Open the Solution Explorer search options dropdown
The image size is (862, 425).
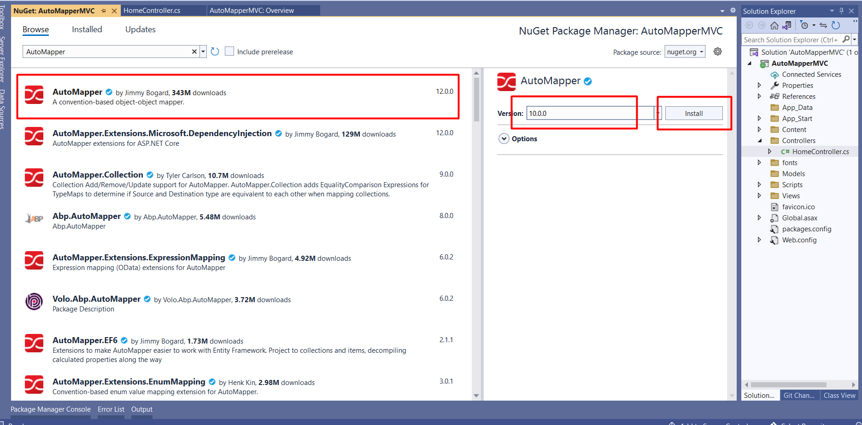pyautogui.click(x=855, y=40)
